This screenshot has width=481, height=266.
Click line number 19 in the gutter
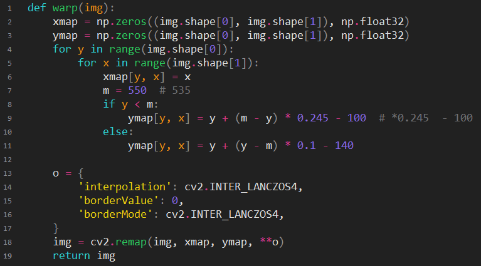(8, 256)
